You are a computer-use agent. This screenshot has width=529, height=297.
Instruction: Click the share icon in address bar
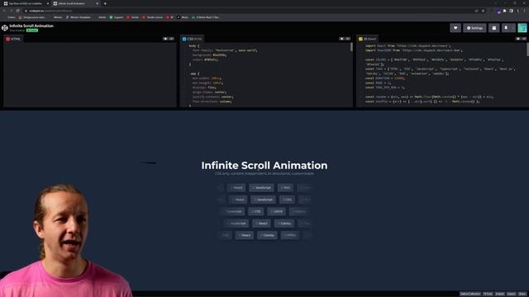point(476,11)
